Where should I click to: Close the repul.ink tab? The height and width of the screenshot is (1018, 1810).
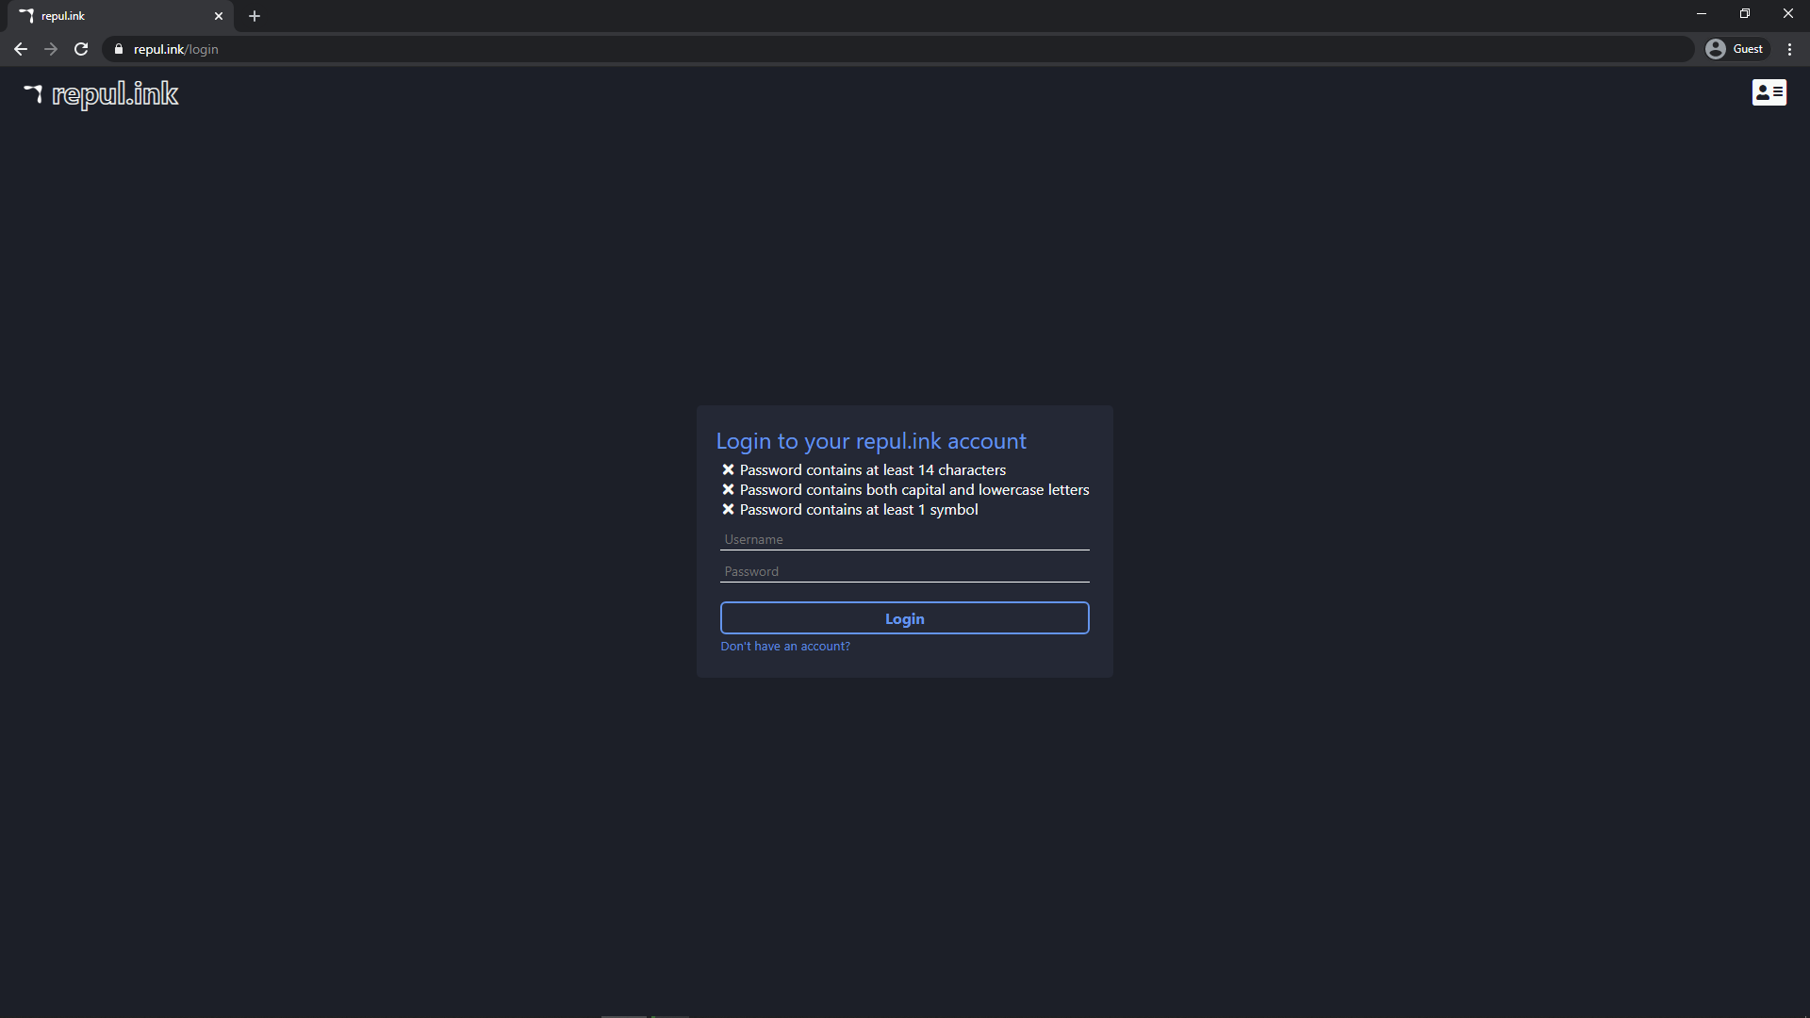[219, 16]
